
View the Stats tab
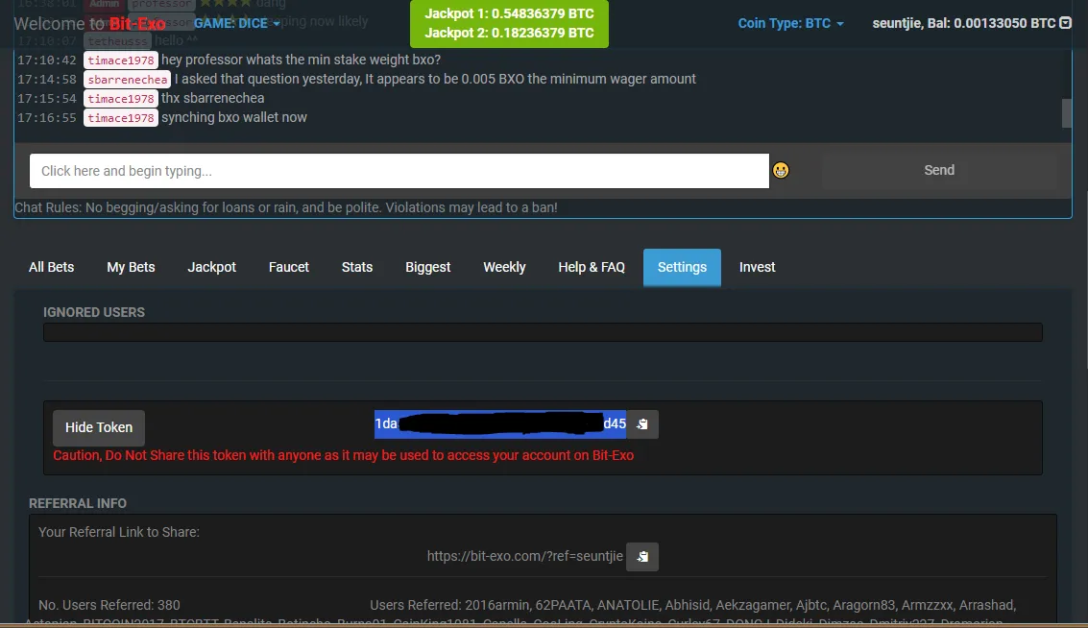click(356, 267)
